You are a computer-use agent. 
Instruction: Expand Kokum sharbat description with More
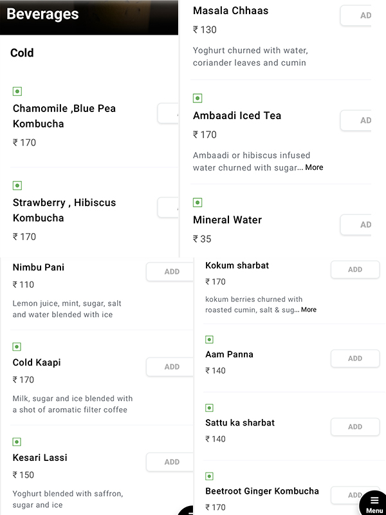pyautogui.click(x=309, y=310)
